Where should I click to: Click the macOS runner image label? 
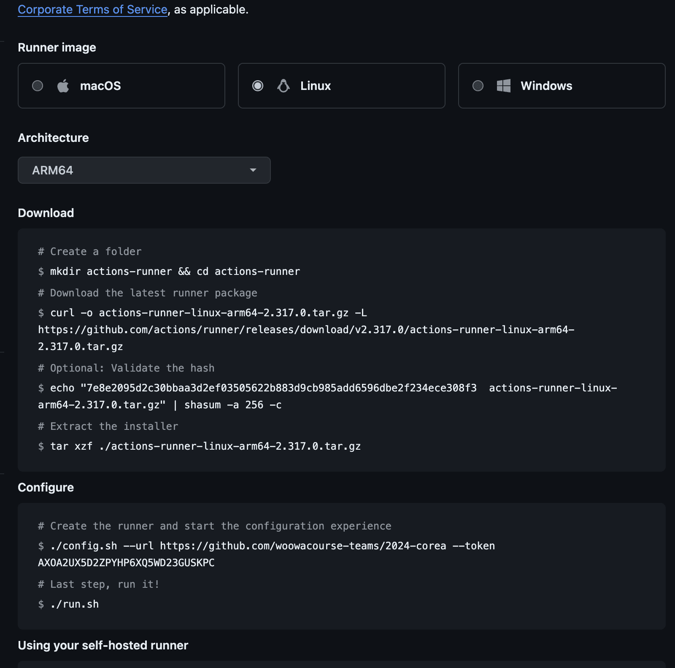(x=100, y=86)
